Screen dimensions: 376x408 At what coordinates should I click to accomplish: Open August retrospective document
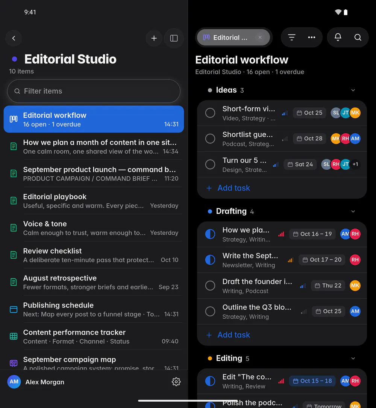pyautogui.click(x=94, y=282)
